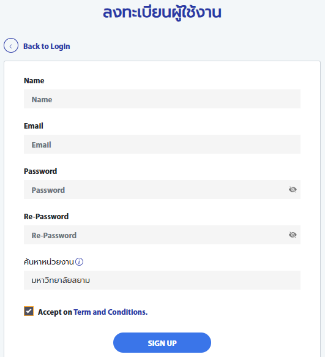Screen dimensions: 325x357
Task: Click the Password label text
Action: click(40, 171)
